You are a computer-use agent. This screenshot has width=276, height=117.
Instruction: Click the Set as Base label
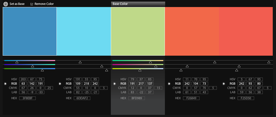(x=17, y=4)
